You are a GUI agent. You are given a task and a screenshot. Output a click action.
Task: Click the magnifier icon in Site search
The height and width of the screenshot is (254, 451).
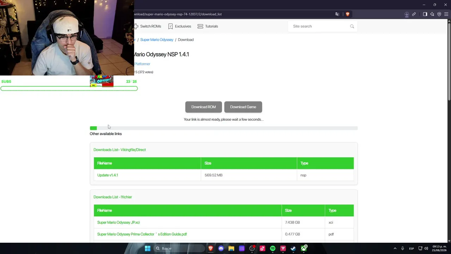[x=352, y=26]
